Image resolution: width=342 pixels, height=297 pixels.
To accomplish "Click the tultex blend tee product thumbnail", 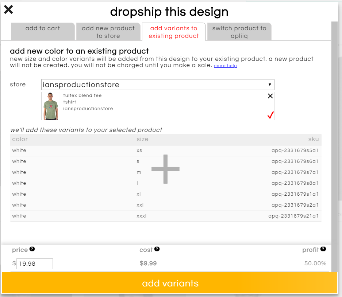I will pyautogui.click(x=50, y=106).
